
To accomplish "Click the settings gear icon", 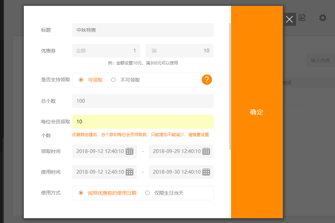I will (x=323, y=18).
